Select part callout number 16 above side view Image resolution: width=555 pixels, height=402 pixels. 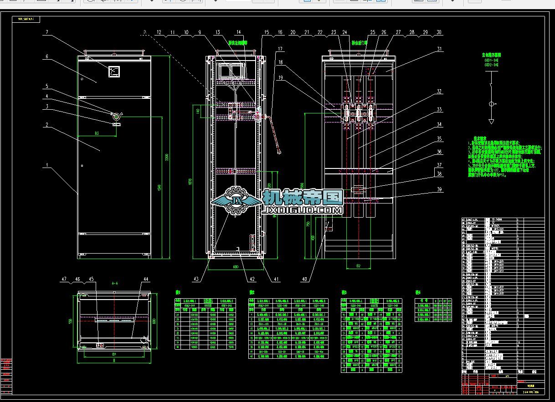280,32
